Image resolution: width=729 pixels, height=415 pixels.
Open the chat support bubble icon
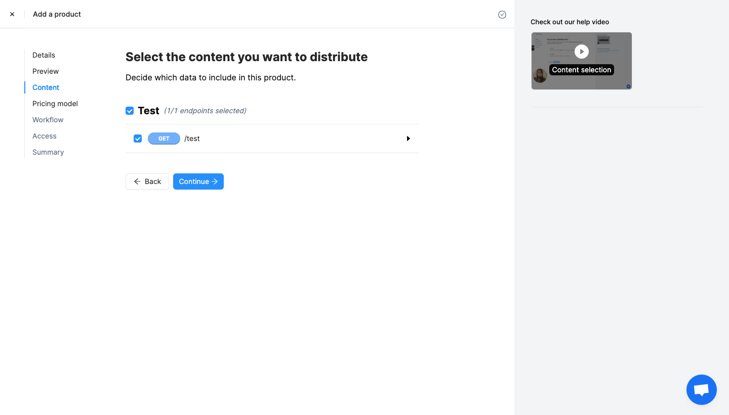tap(701, 390)
